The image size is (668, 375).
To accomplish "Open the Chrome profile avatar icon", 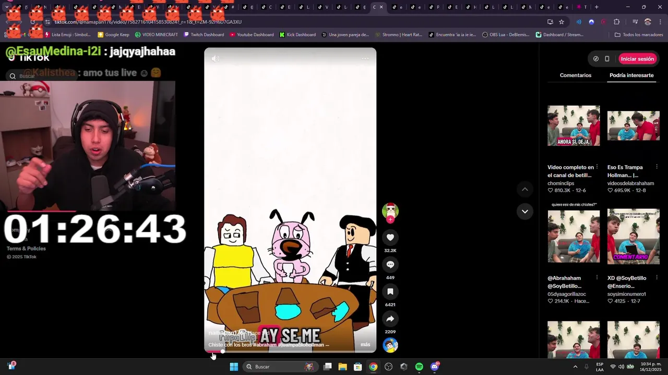I will point(648,22).
